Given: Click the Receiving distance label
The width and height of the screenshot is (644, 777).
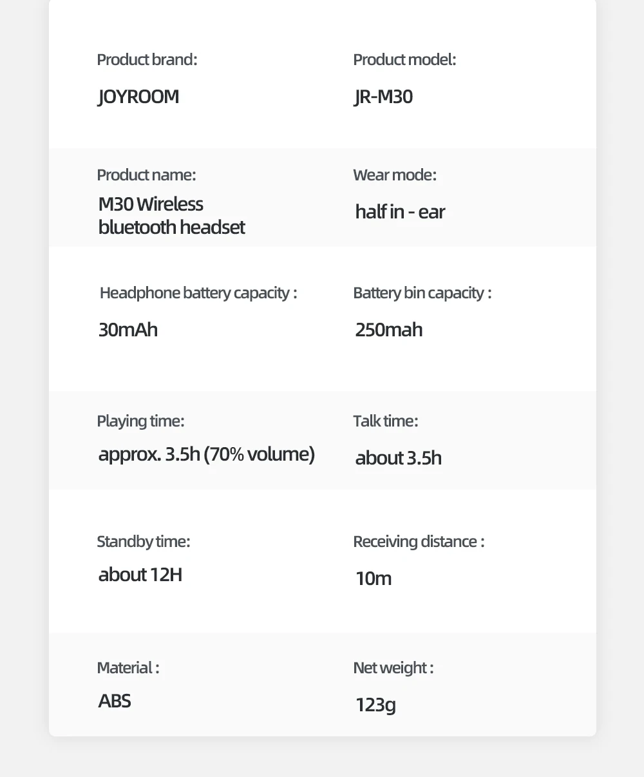Looking at the screenshot, I should point(419,542).
